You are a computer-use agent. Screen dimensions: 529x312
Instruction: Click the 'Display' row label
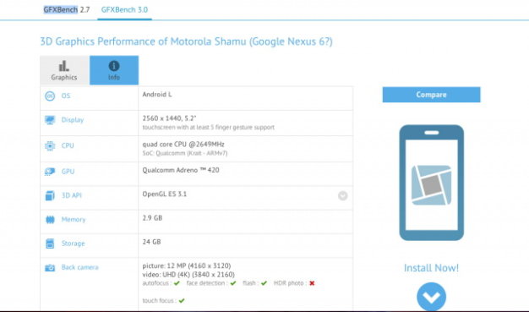73,120
